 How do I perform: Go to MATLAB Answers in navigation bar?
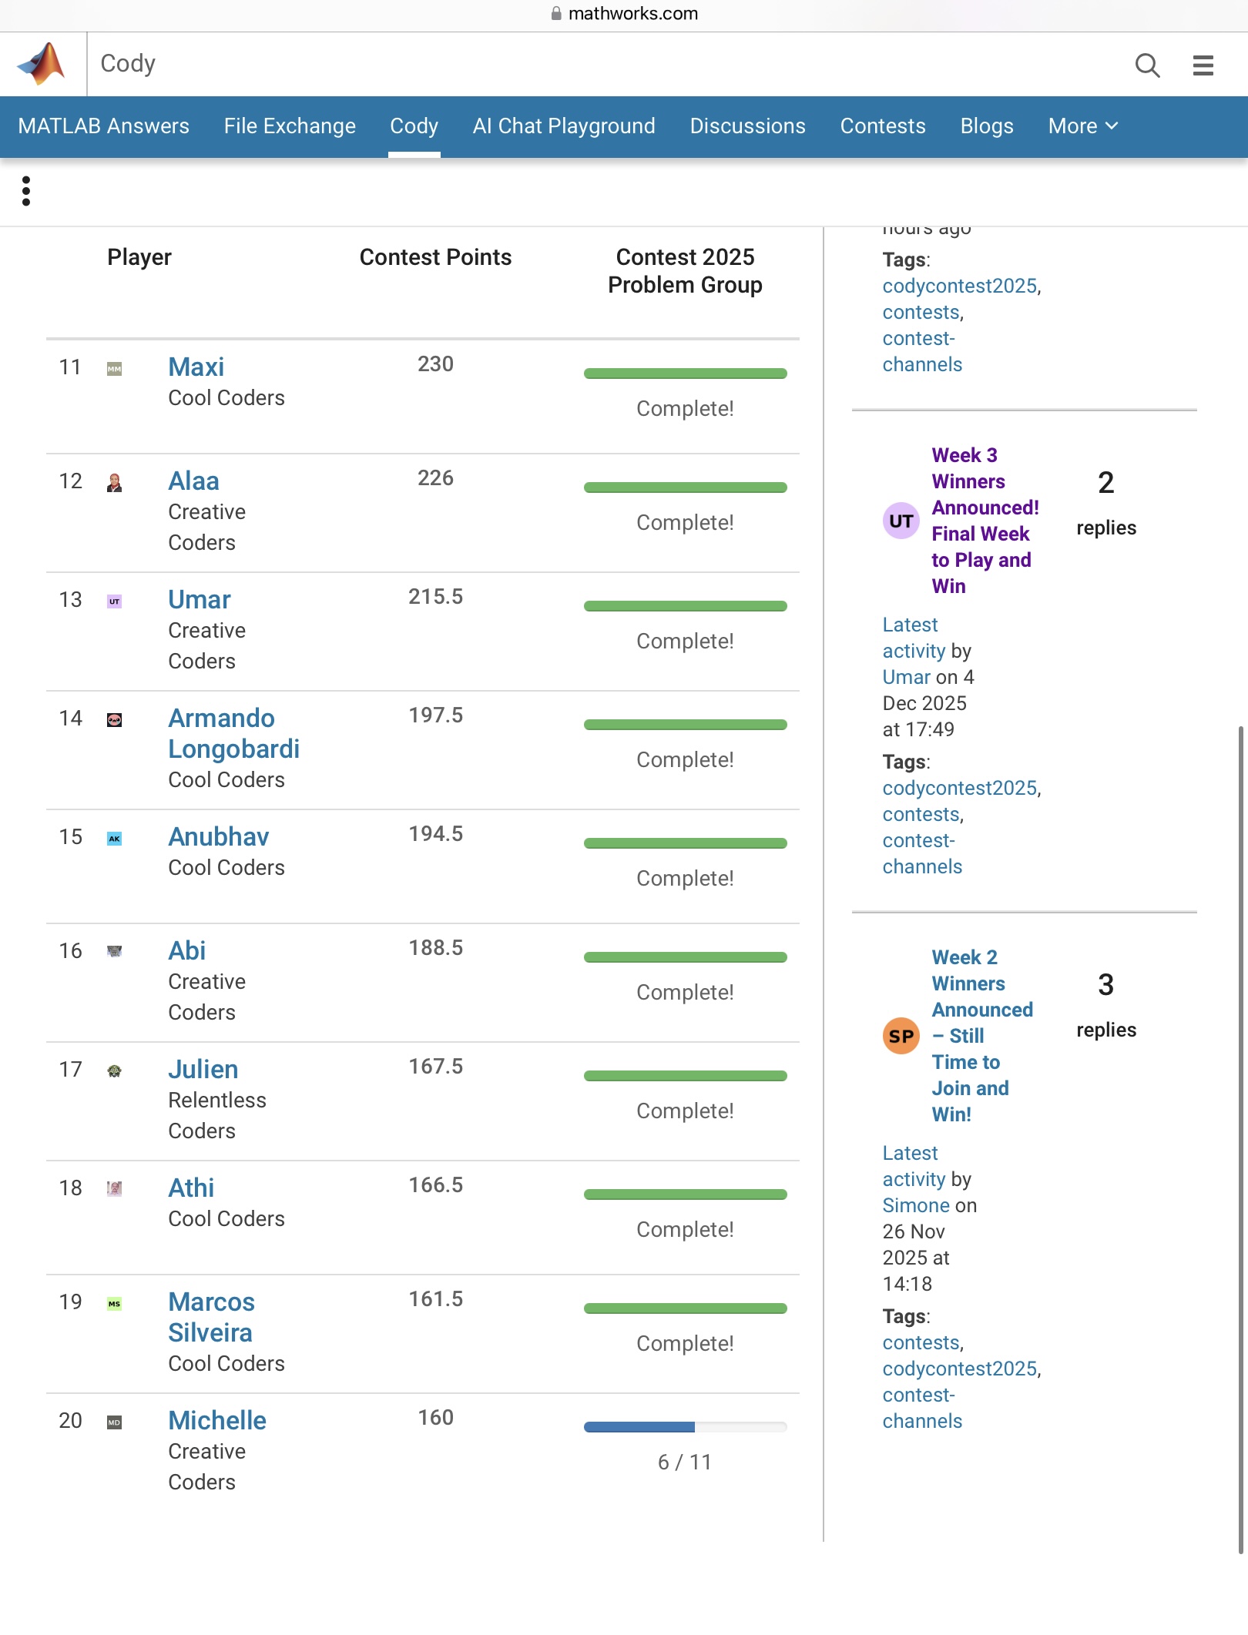[104, 126]
